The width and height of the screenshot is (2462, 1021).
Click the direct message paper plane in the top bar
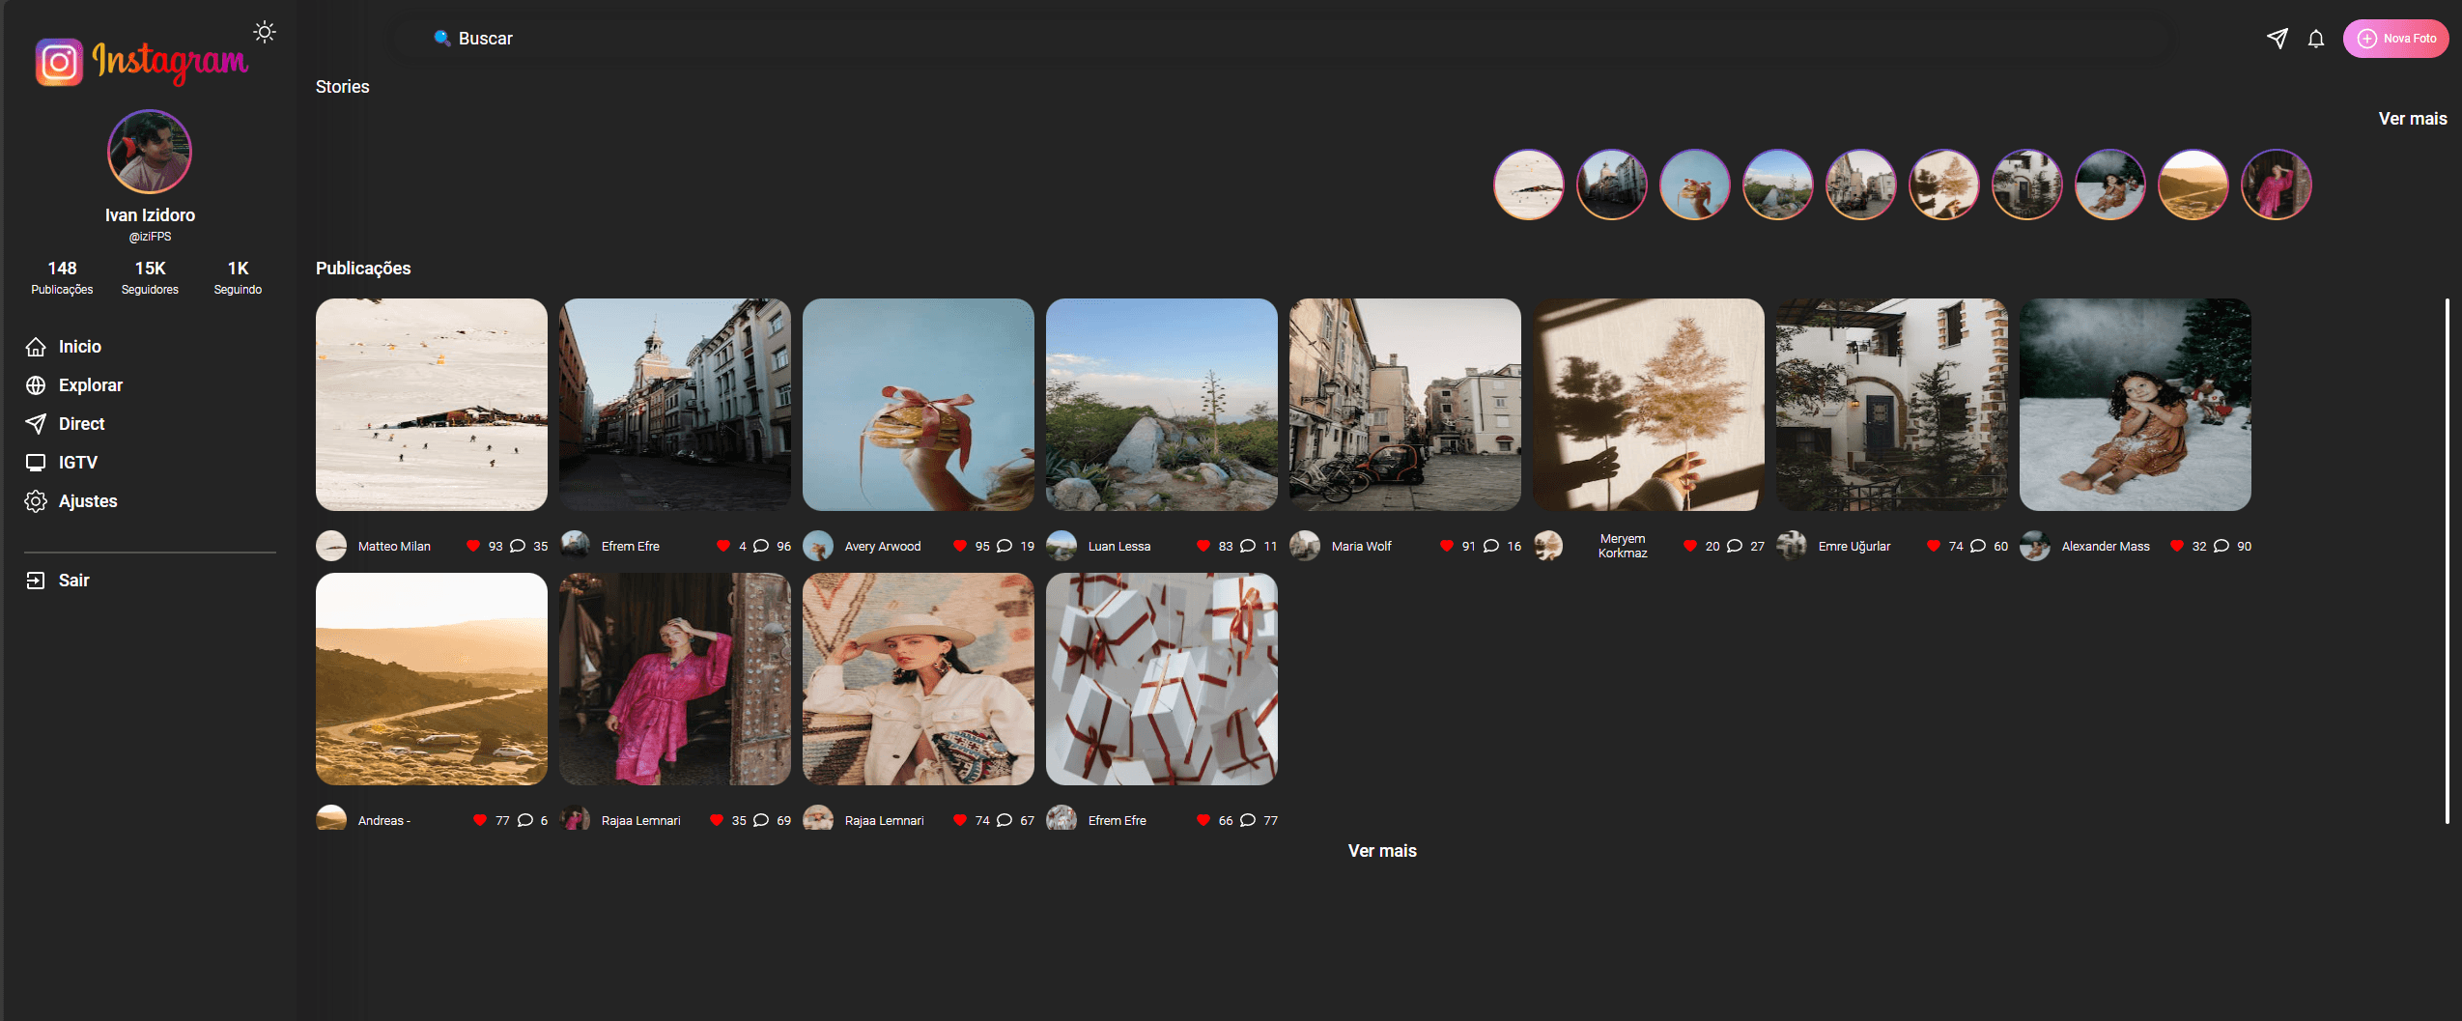click(x=2277, y=39)
